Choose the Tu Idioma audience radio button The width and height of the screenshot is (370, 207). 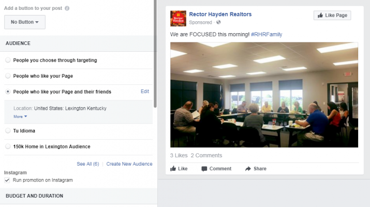click(x=8, y=130)
